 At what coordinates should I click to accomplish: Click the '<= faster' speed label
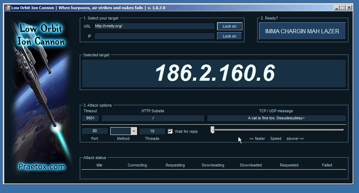tap(257, 138)
